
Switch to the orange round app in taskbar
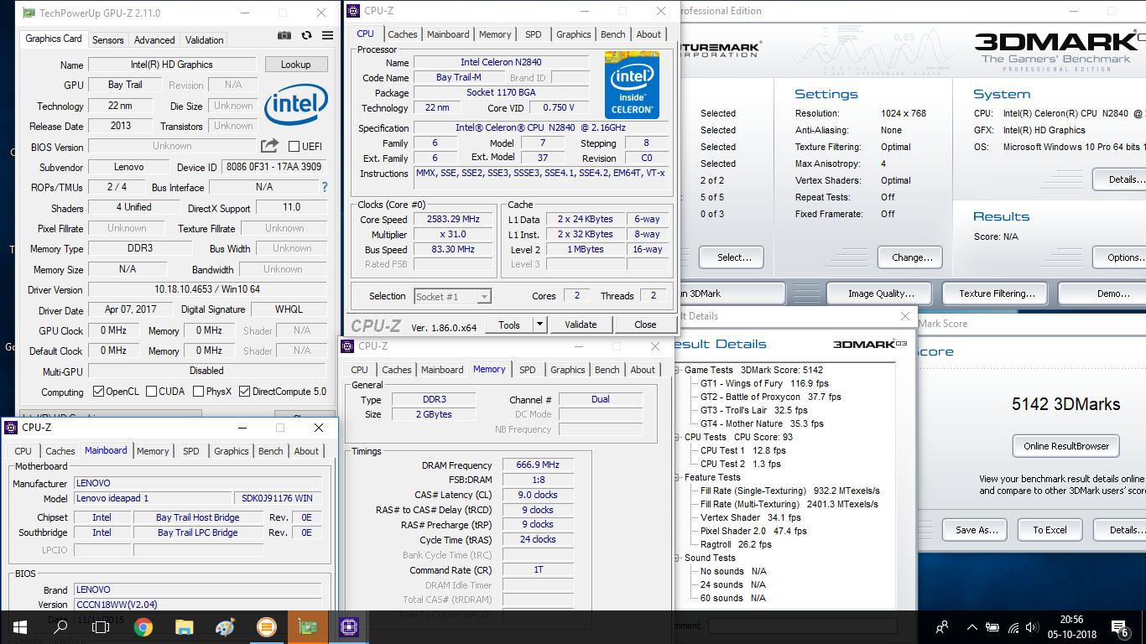pyautogui.click(x=266, y=627)
